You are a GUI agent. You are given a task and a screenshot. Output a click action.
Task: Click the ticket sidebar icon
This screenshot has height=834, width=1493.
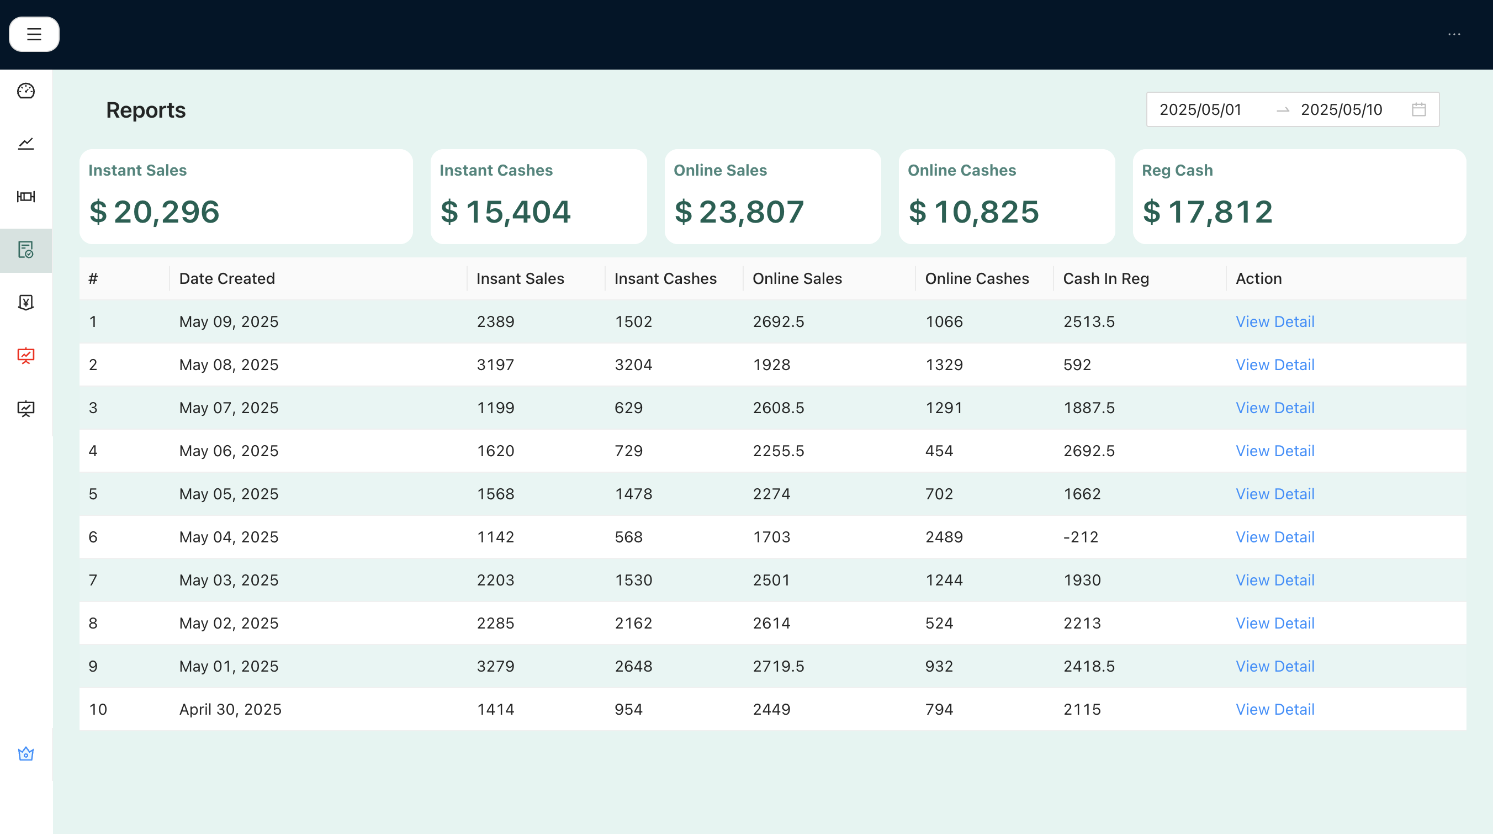pyautogui.click(x=25, y=197)
